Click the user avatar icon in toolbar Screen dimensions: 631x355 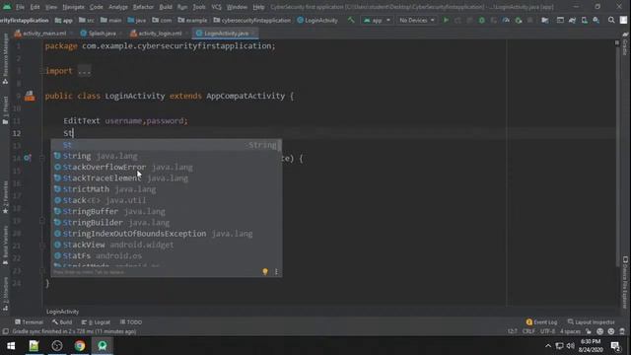623,20
